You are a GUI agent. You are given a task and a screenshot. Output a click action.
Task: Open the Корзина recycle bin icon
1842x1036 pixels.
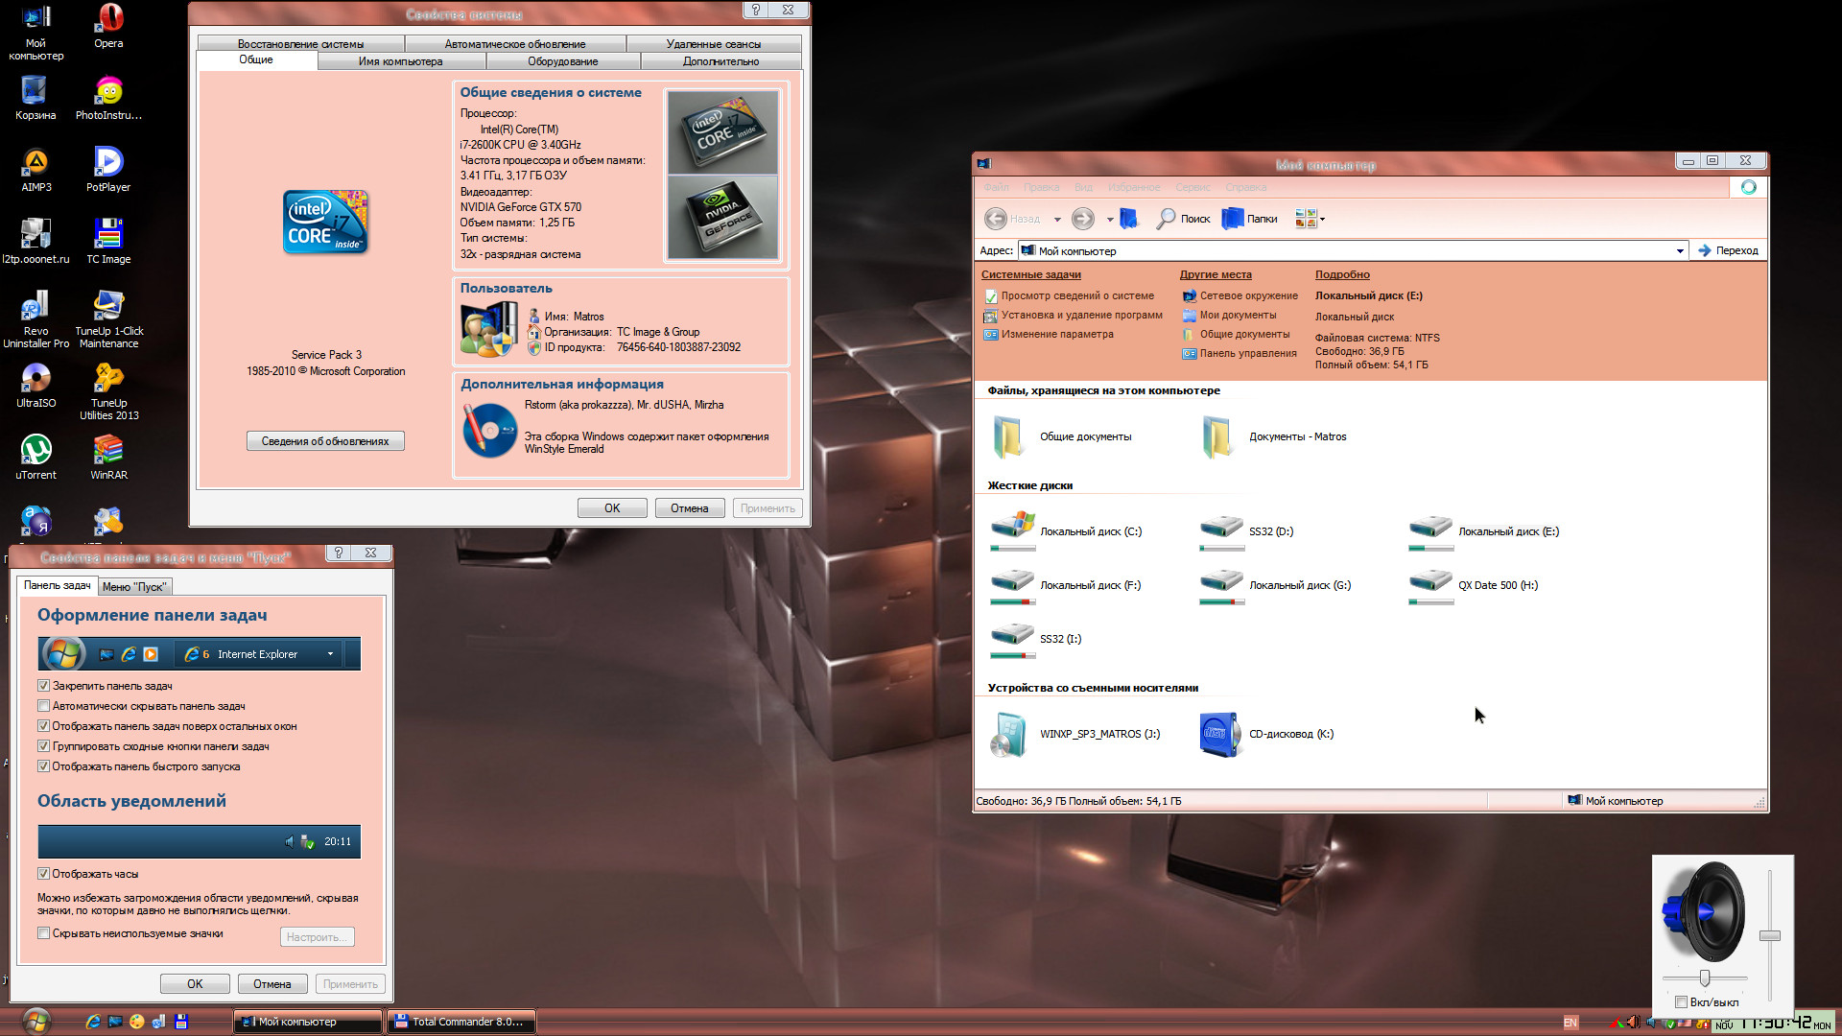35,98
